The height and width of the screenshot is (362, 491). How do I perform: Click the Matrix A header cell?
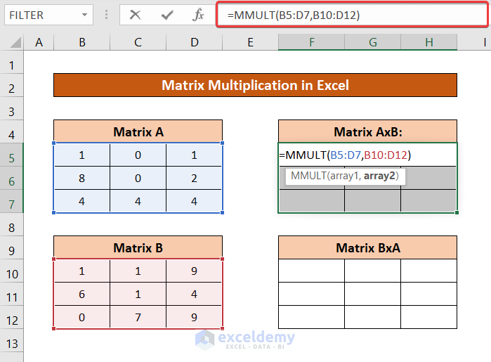[138, 131]
